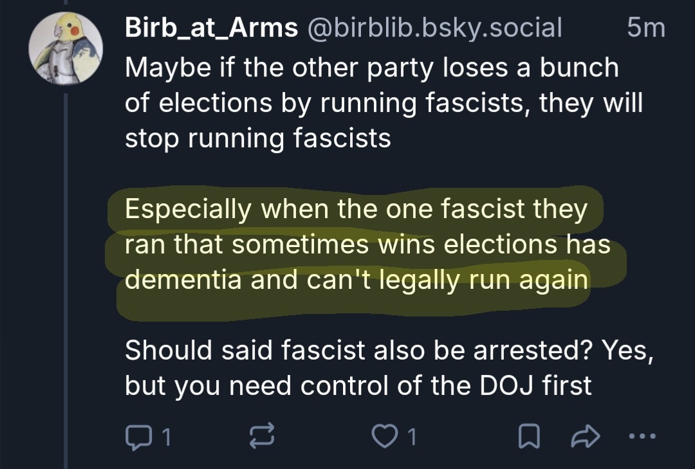Click the 'stop running fascists' line
The image size is (695, 469).
click(x=258, y=138)
